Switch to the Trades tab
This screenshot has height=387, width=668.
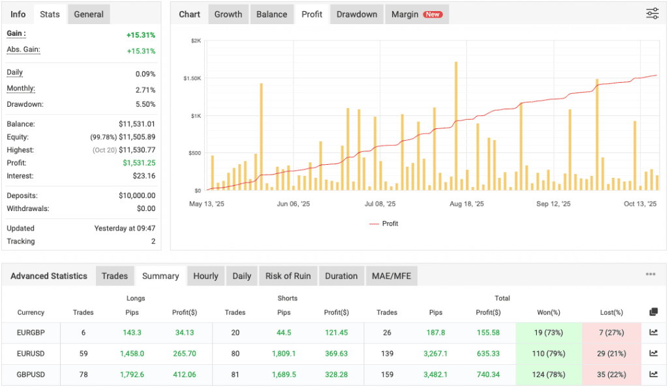(115, 276)
